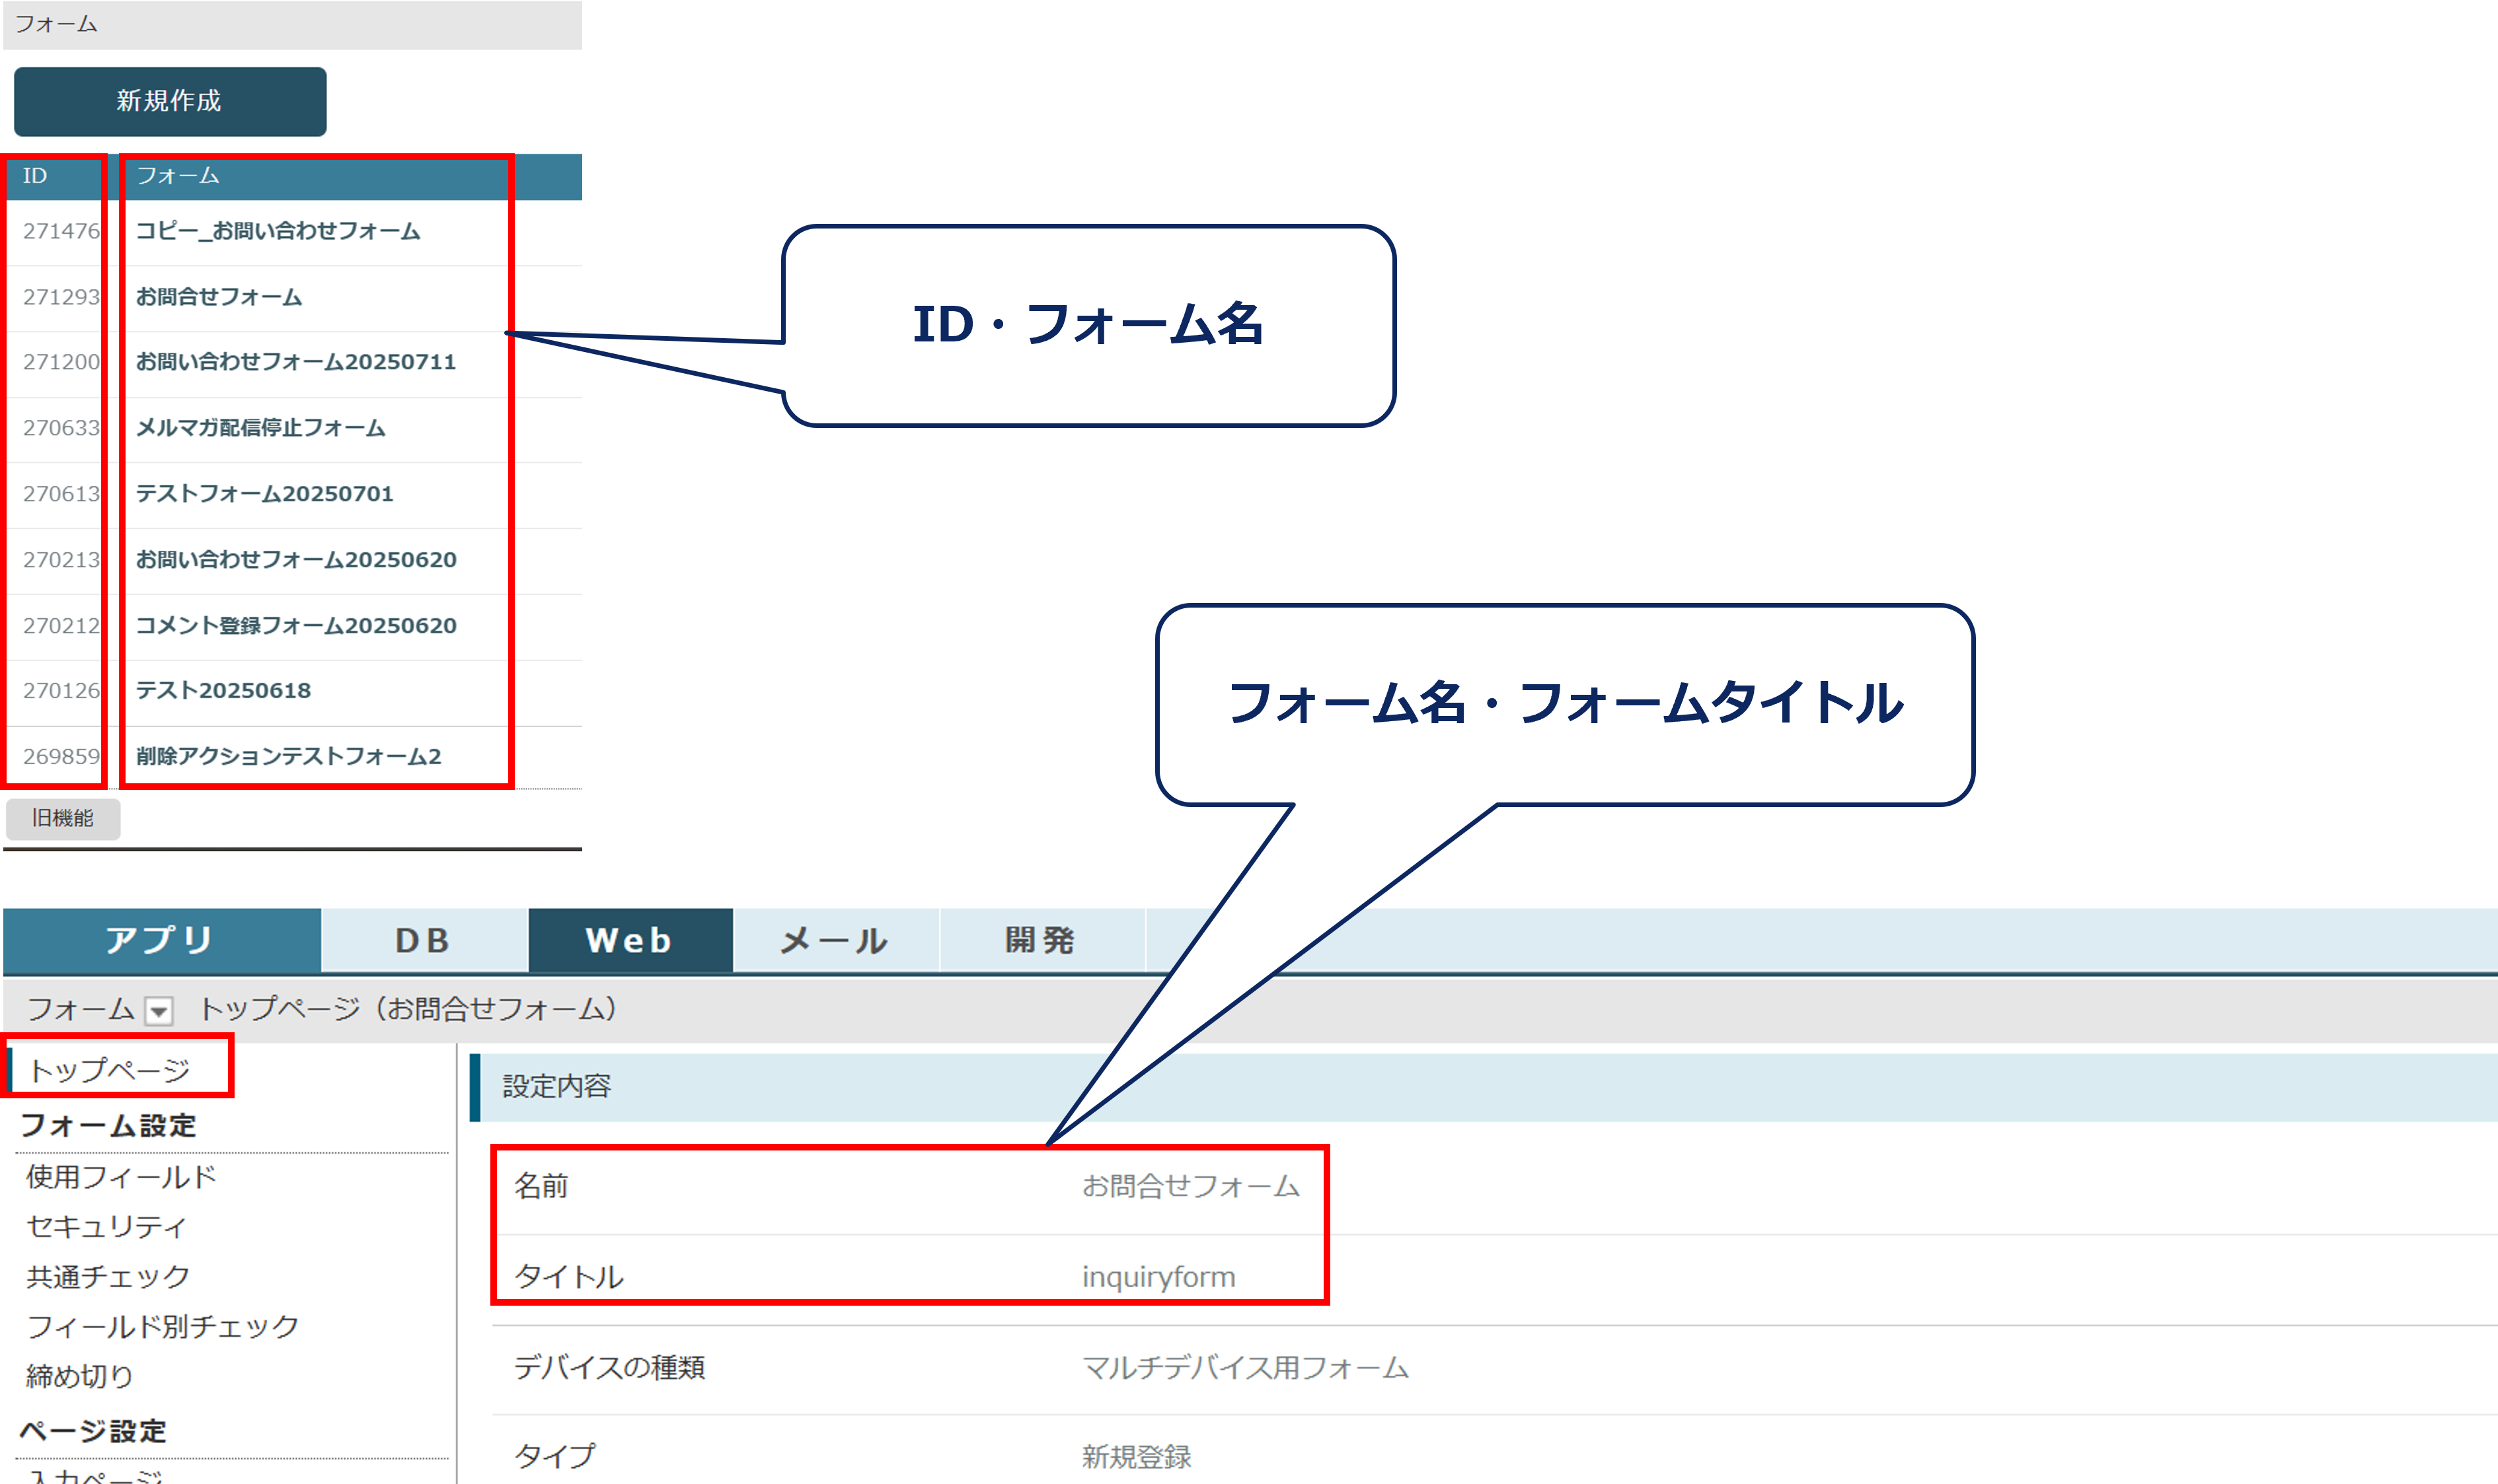Click the 名前 value お問合せフォーム
This screenshot has height=1484, width=2498.
tap(1192, 1187)
